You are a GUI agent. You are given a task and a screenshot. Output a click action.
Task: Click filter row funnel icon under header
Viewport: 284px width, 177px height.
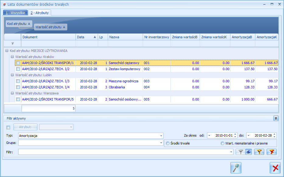click(12, 43)
